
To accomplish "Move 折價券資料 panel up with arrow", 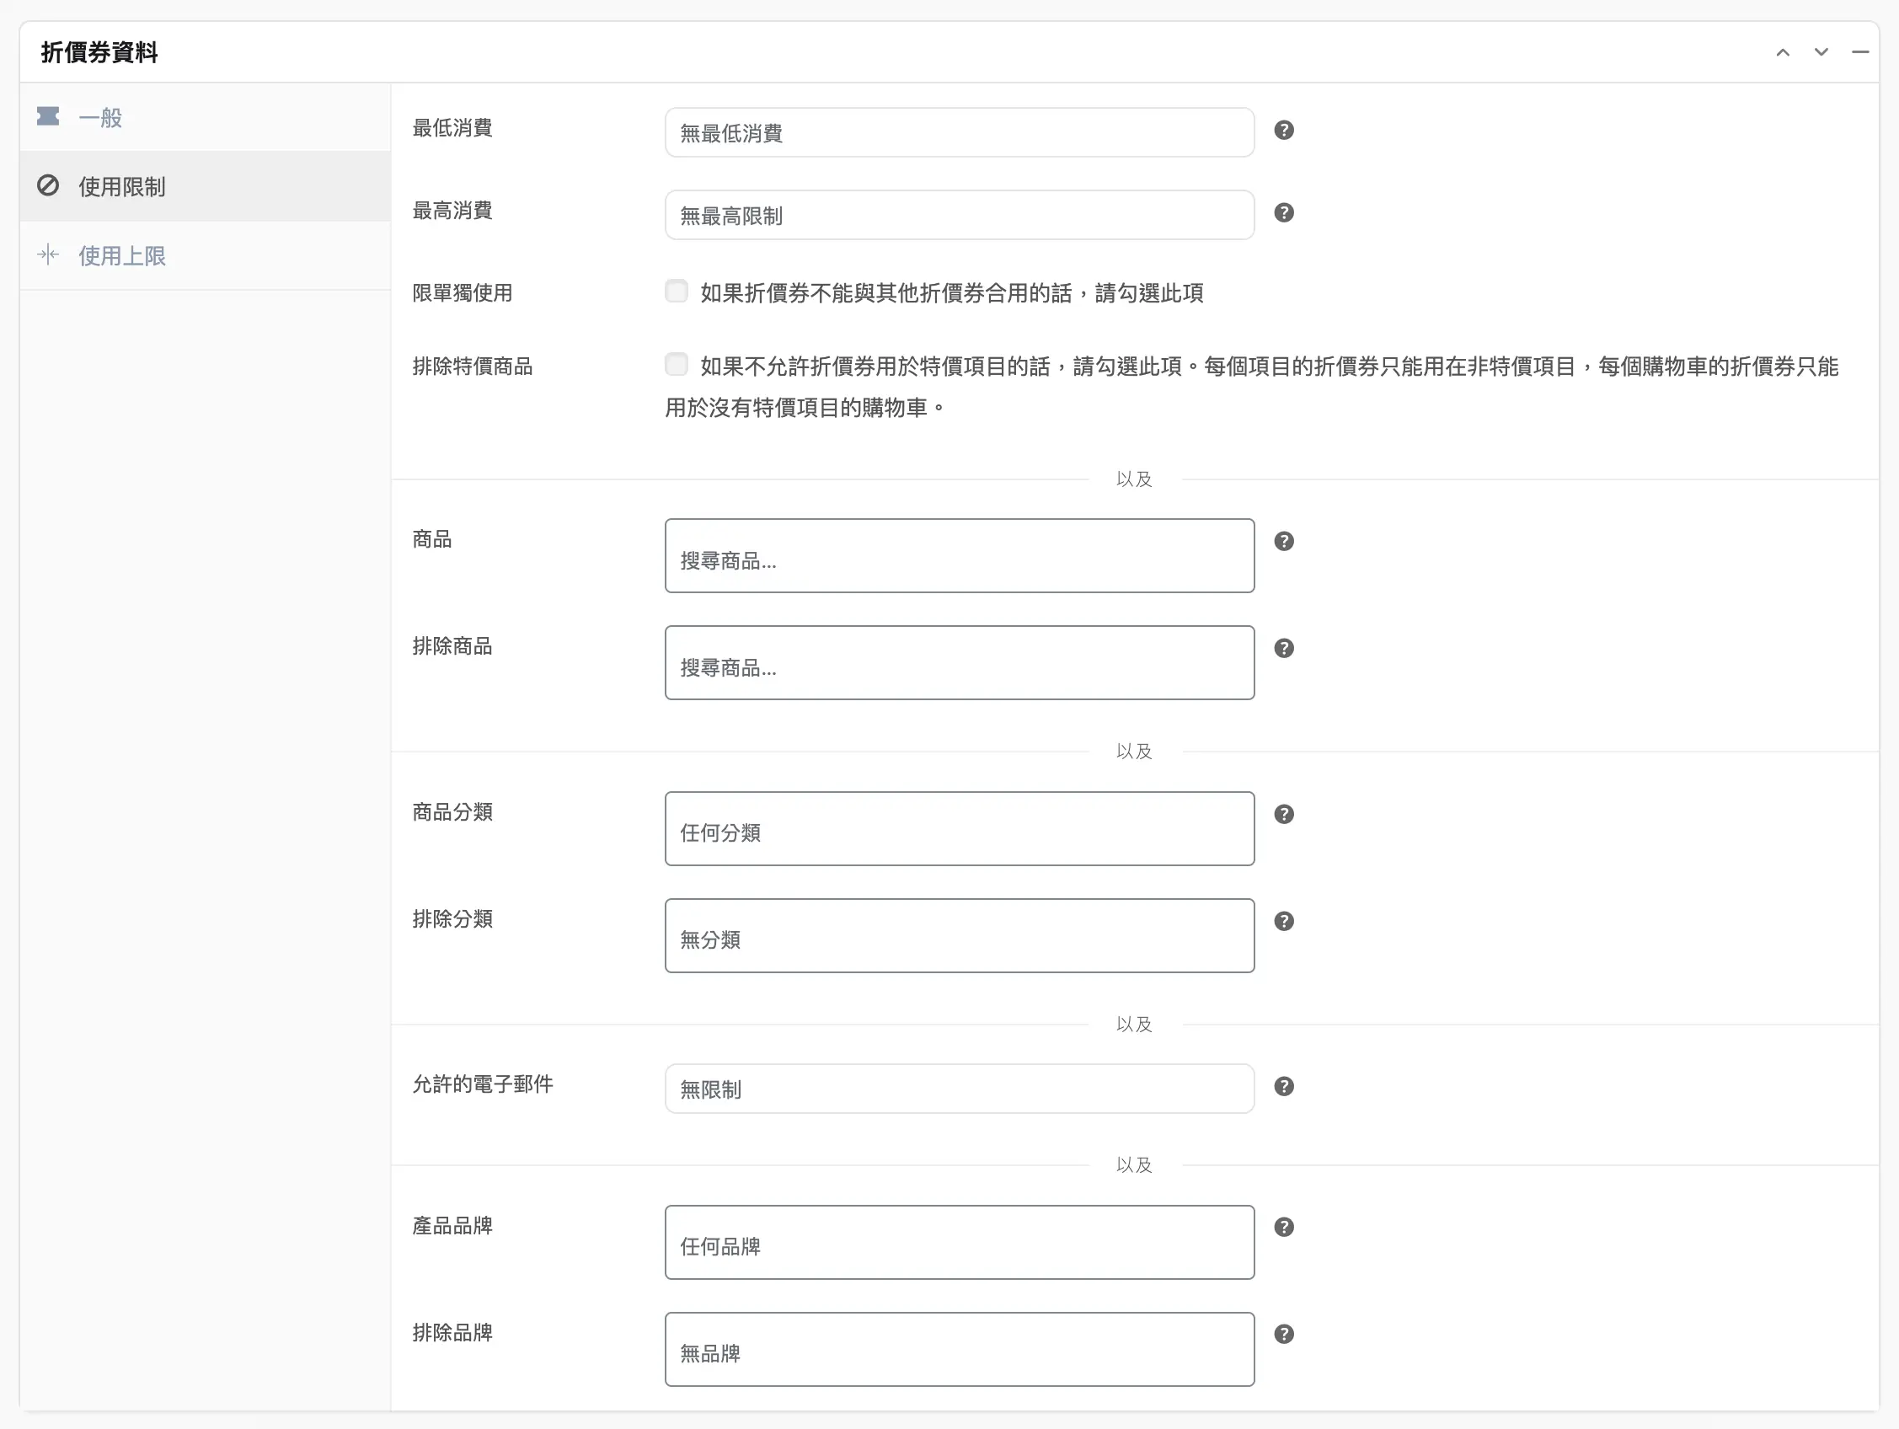I will point(1783,52).
